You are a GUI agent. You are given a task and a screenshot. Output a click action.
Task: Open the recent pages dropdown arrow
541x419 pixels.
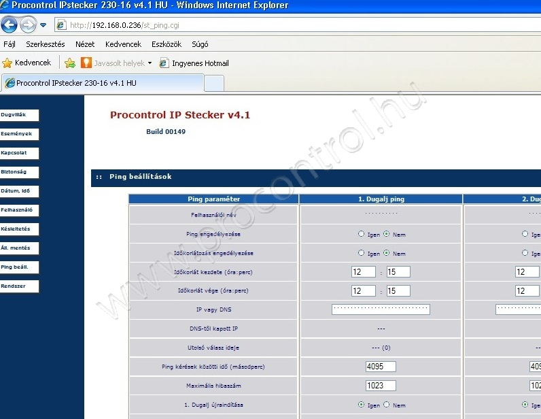pyautogui.click(x=43, y=25)
